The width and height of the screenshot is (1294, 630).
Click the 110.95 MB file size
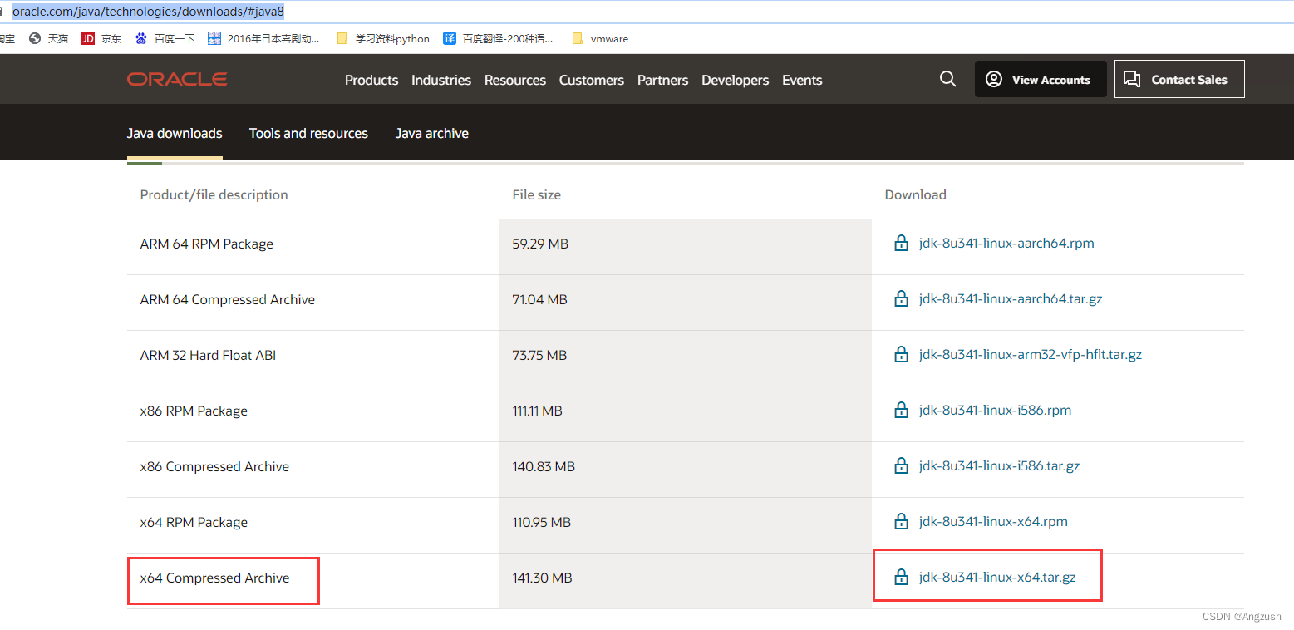click(542, 523)
